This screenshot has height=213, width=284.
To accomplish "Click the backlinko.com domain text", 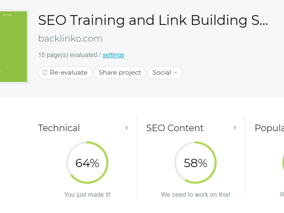I will point(70,39).
